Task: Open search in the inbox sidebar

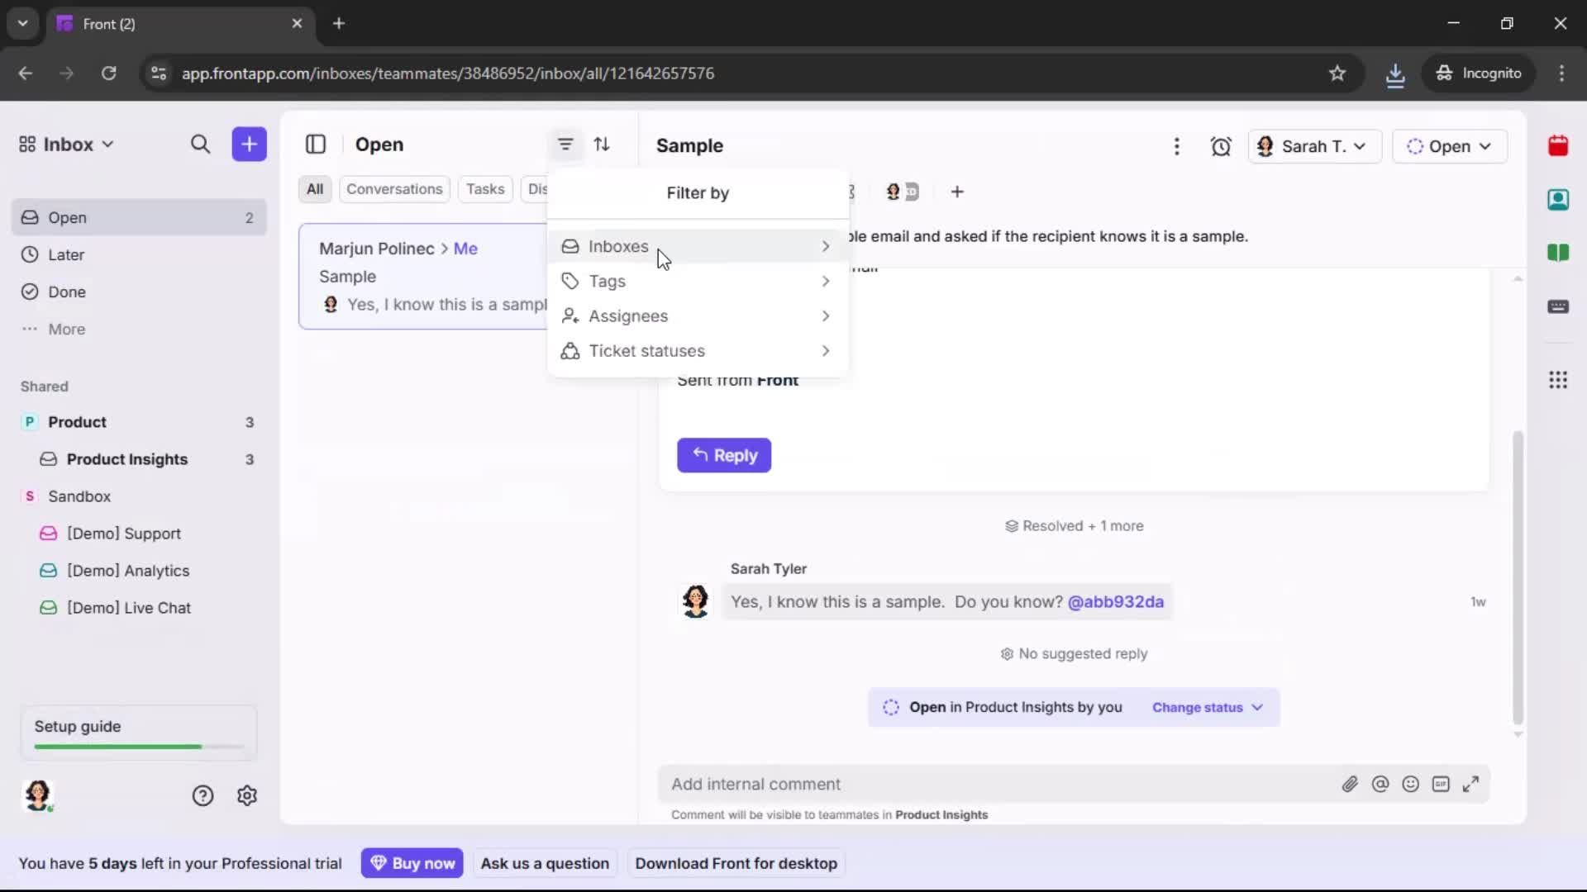Action: coord(201,144)
